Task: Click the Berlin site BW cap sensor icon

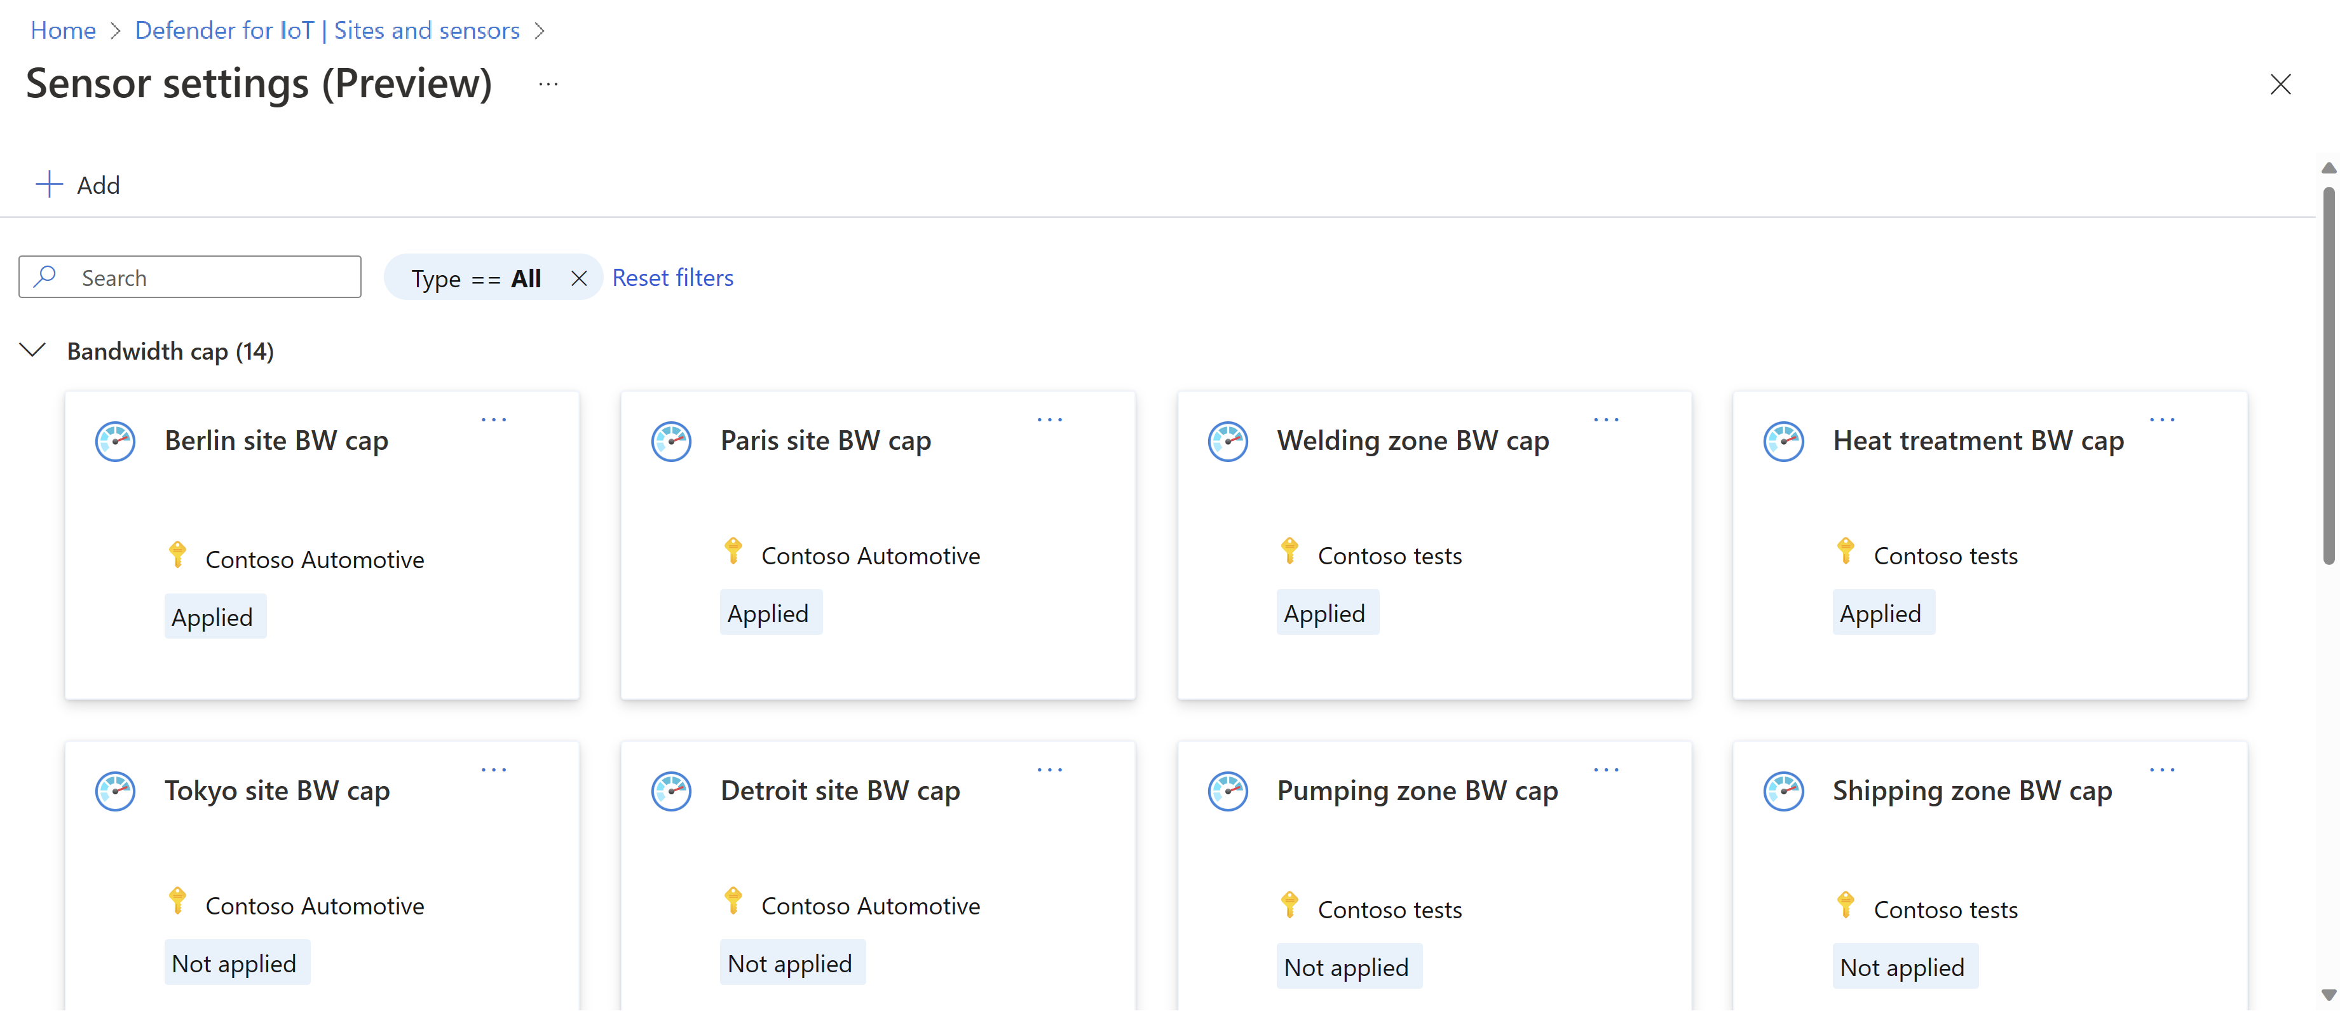Action: click(115, 440)
